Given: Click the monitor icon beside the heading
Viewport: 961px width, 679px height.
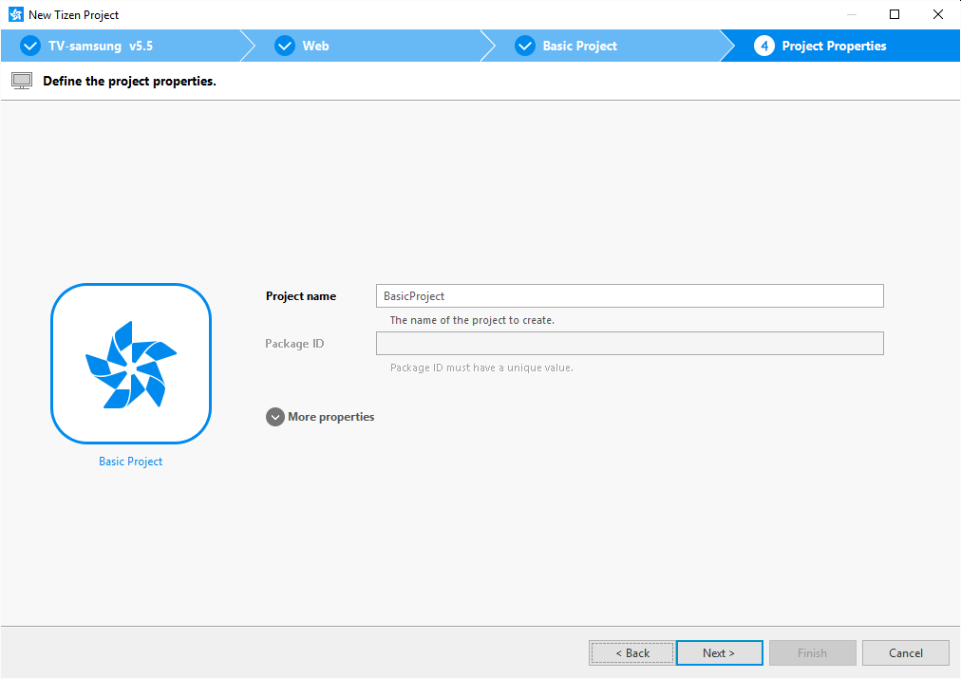Looking at the screenshot, I should [x=22, y=81].
